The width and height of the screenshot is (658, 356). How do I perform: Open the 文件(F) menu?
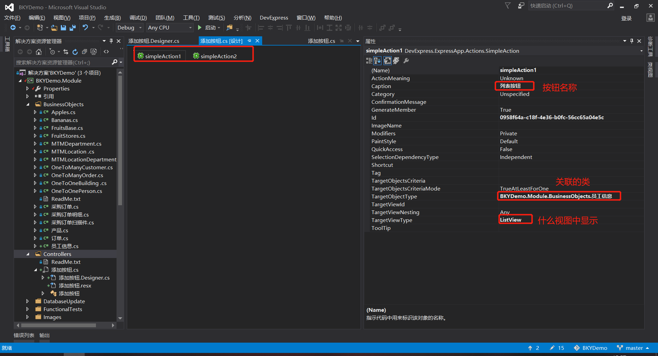(12, 18)
